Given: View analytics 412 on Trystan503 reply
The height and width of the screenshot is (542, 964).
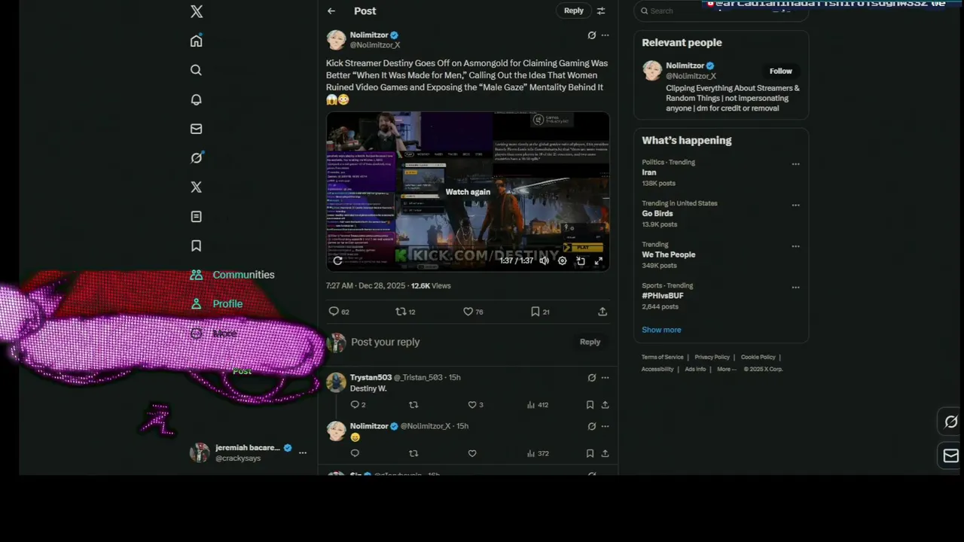Looking at the screenshot, I should tap(538, 405).
